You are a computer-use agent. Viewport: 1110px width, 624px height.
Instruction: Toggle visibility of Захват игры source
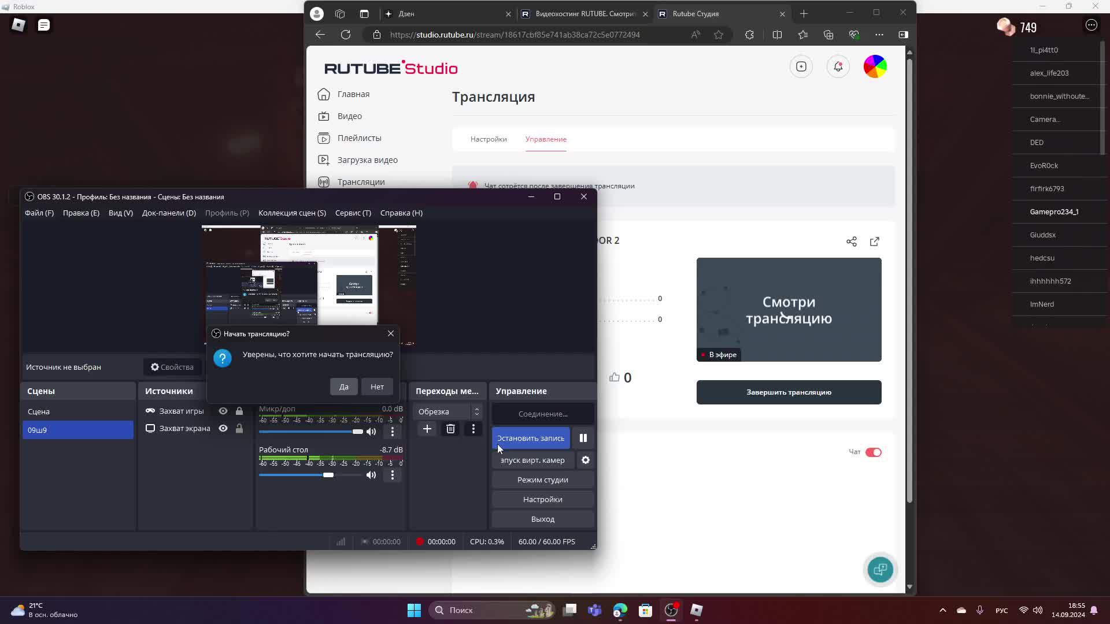(223, 411)
